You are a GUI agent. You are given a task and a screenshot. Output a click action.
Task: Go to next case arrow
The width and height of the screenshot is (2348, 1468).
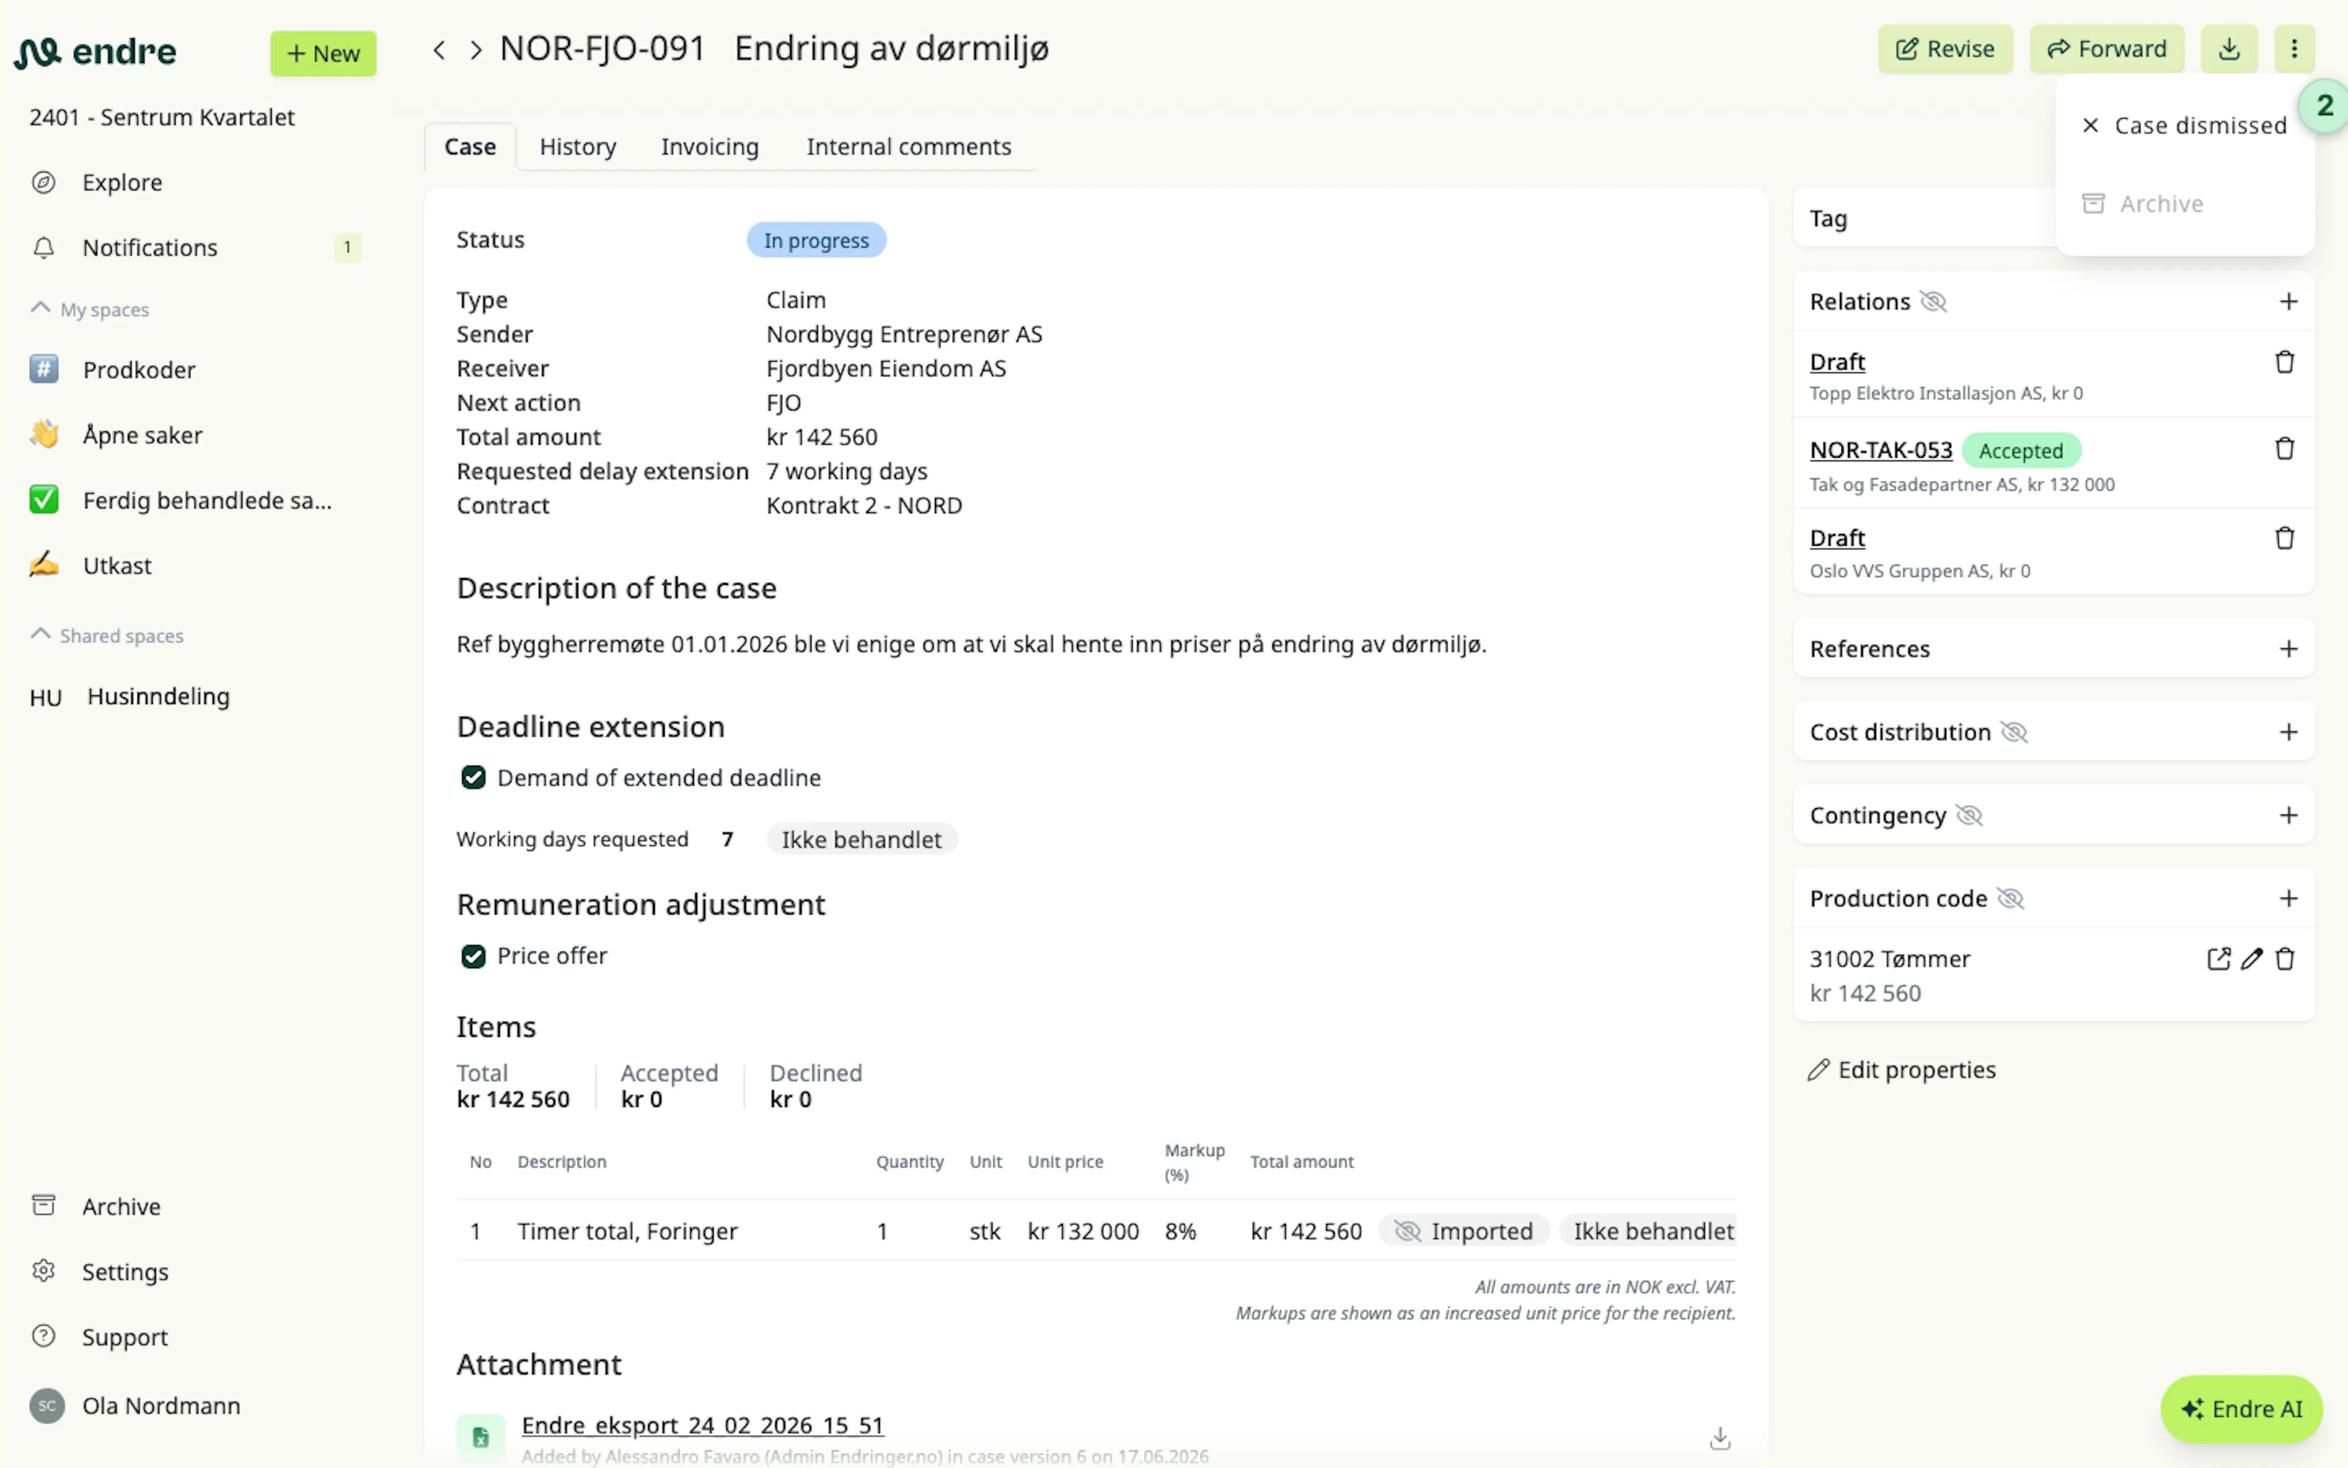click(x=476, y=51)
